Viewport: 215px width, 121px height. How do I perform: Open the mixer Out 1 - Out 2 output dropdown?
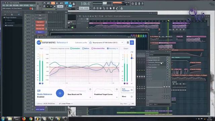tap(160, 105)
